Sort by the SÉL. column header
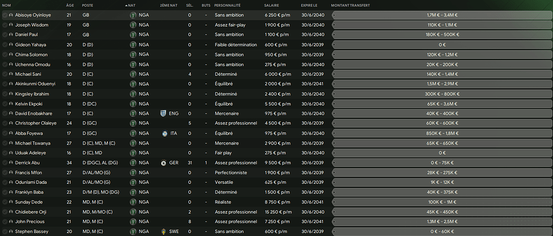Viewport: 553px width, 236px height. pos(190,5)
